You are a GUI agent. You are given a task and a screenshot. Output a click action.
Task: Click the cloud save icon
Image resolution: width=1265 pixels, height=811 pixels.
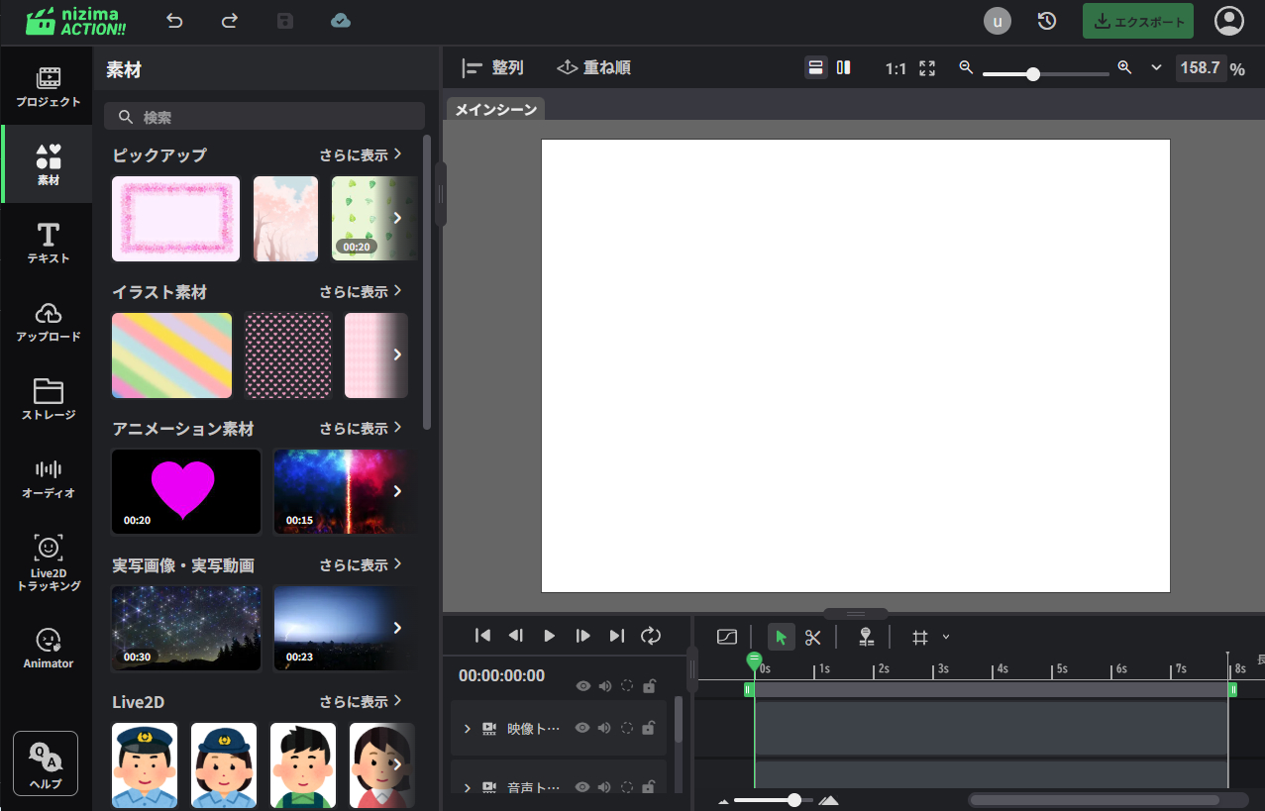(341, 21)
